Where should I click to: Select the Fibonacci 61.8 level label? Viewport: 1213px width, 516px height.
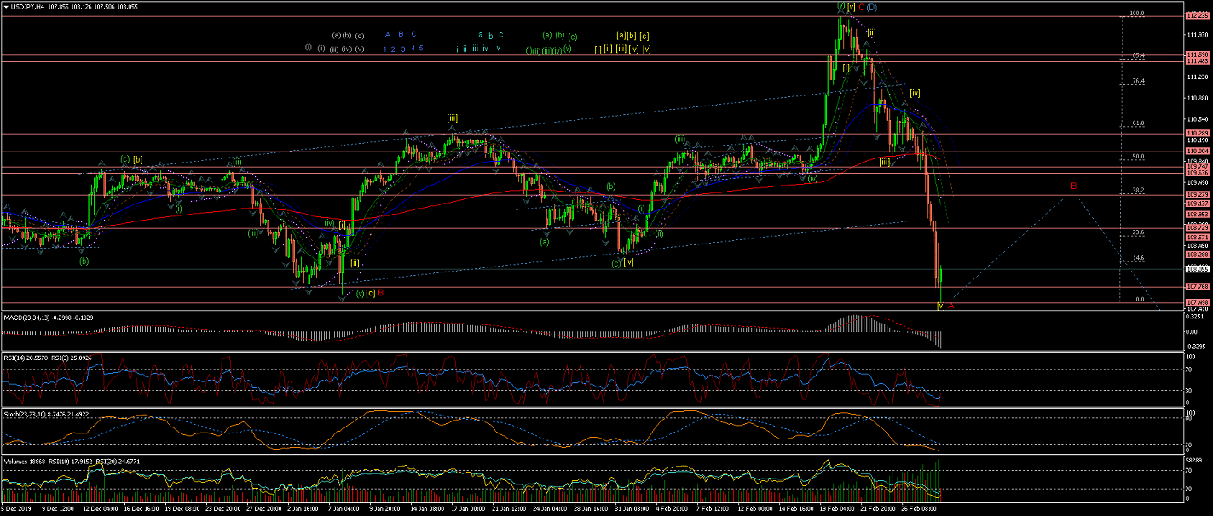[x=1137, y=123]
